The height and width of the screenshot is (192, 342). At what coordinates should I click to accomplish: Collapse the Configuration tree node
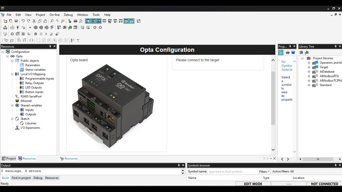(x=3, y=52)
